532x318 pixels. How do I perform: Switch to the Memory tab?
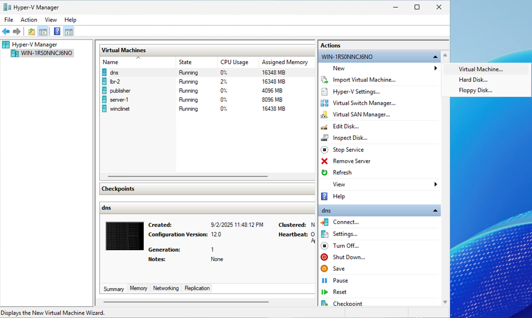click(x=138, y=288)
